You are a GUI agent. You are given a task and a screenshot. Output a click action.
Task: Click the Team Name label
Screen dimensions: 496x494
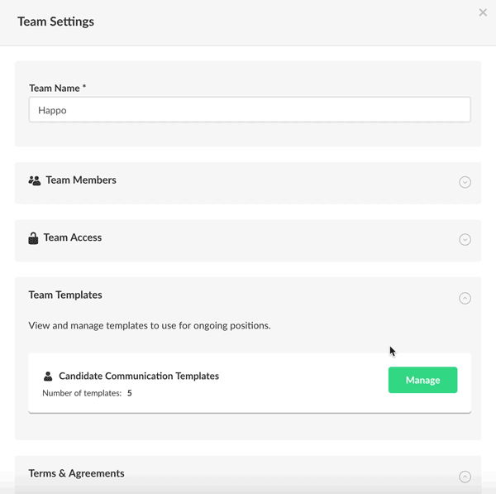click(57, 88)
